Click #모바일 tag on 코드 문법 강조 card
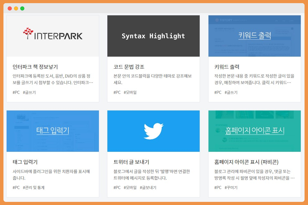Image resolution: width=308 pixels, height=205 pixels. point(130,92)
